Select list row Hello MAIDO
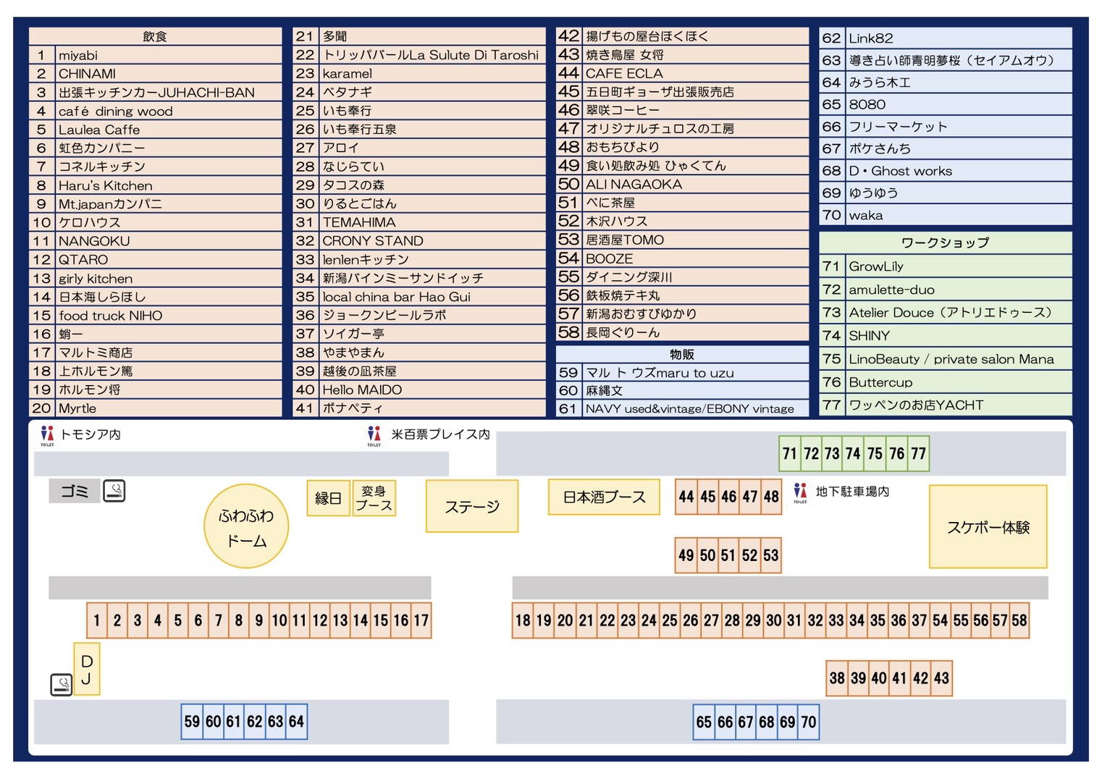Viewport: 1102px width, 779px height. point(419,389)
